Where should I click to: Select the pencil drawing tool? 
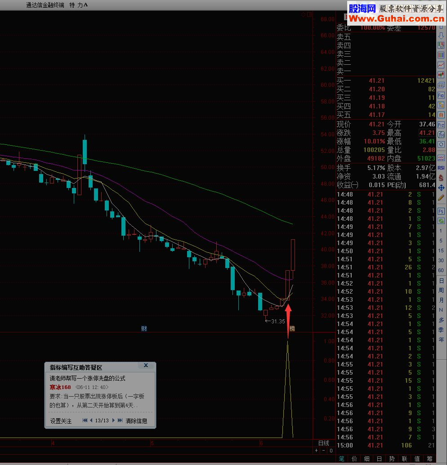click(x=441, y=197)
